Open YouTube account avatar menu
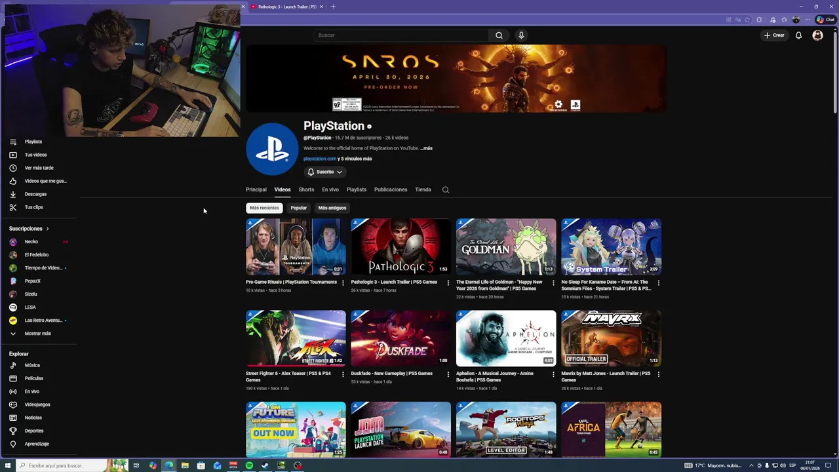The width and height of the screenshot is (839, 472). pyautogui.click(x=817, y=35)
